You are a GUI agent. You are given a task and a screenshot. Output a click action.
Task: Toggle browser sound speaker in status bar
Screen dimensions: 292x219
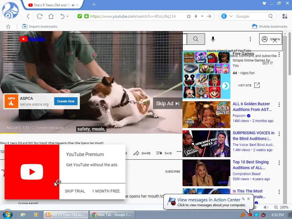(x=266, y=207)
